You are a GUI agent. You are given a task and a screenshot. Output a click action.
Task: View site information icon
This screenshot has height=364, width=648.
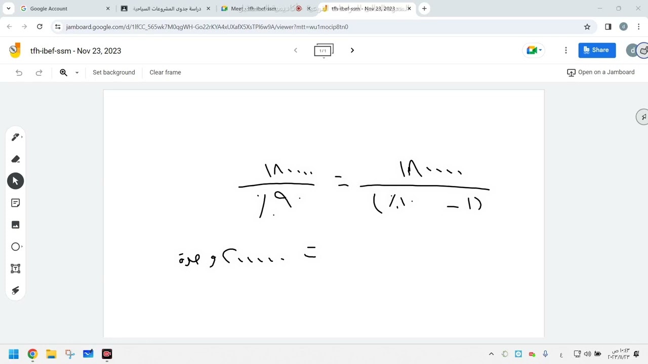point(58,27)
